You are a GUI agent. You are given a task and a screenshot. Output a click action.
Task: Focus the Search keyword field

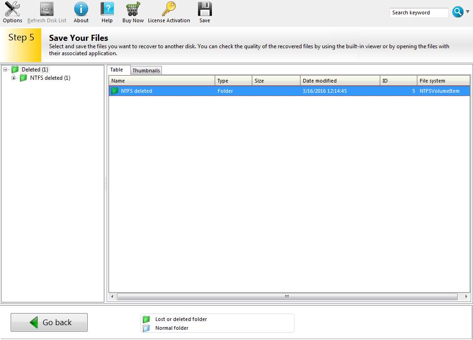click(419, 13)
